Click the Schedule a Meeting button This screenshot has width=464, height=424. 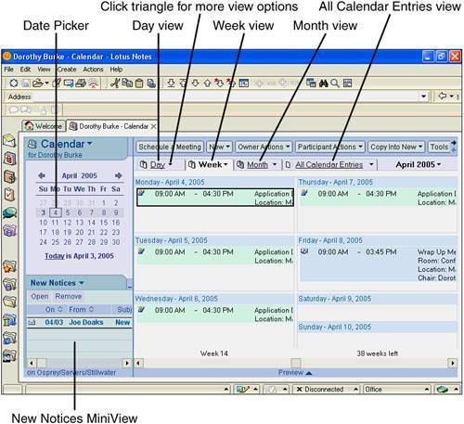[170, 147]
